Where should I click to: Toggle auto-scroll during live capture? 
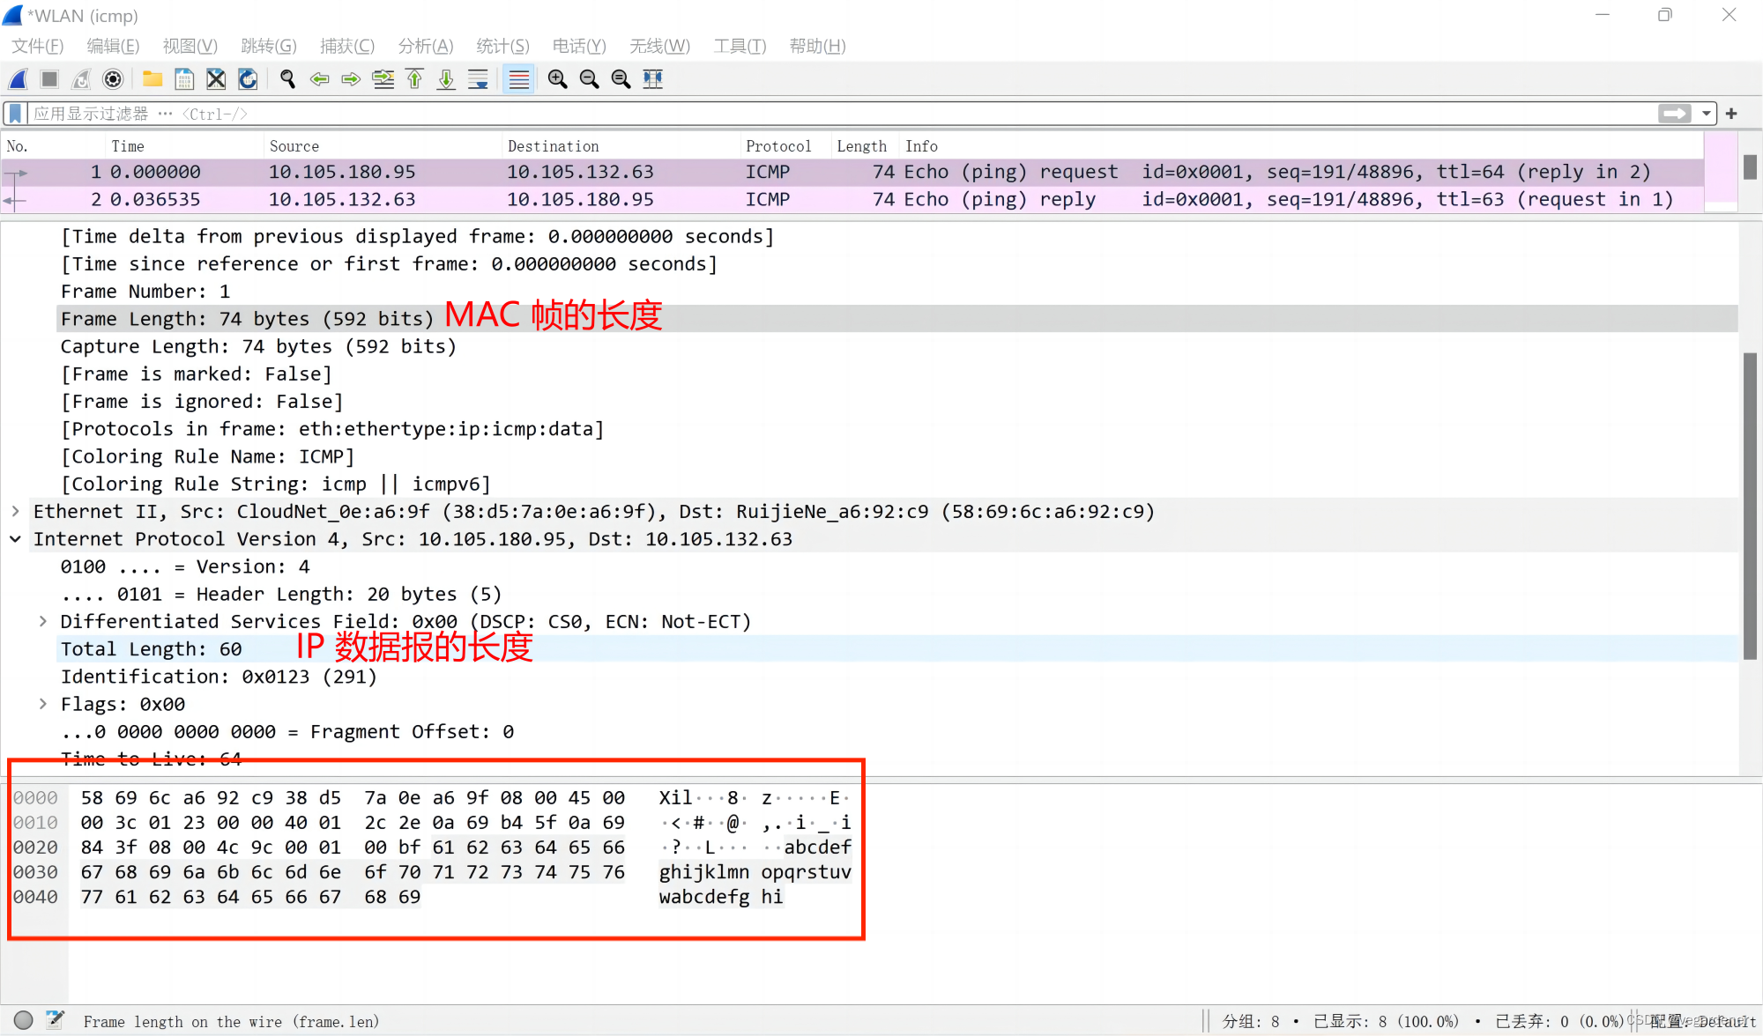coord(478,79)
